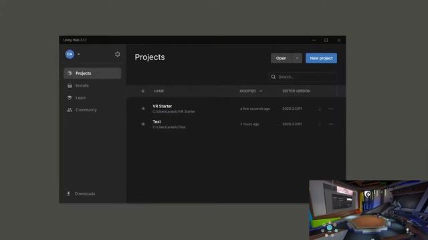Sort by favorites star column header
This screenshot has width=428, height=240.
tap(142, 91)
